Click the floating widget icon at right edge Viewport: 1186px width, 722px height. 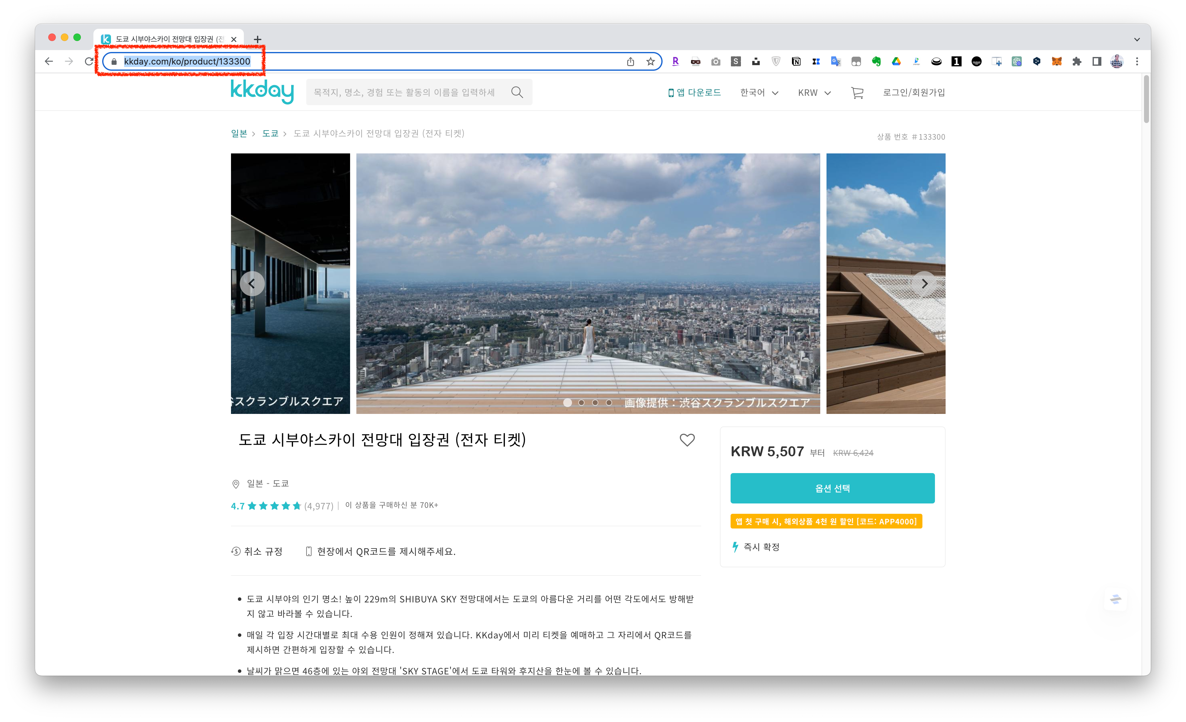click(x=1116, y=599)
